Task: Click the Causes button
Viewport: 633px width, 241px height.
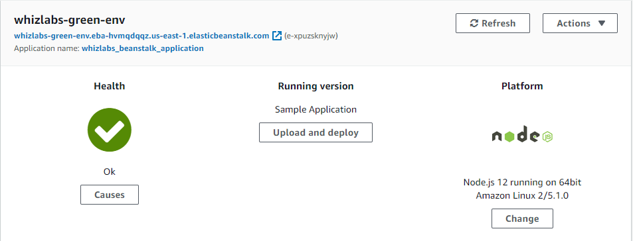Action: (x=110, y=195)
